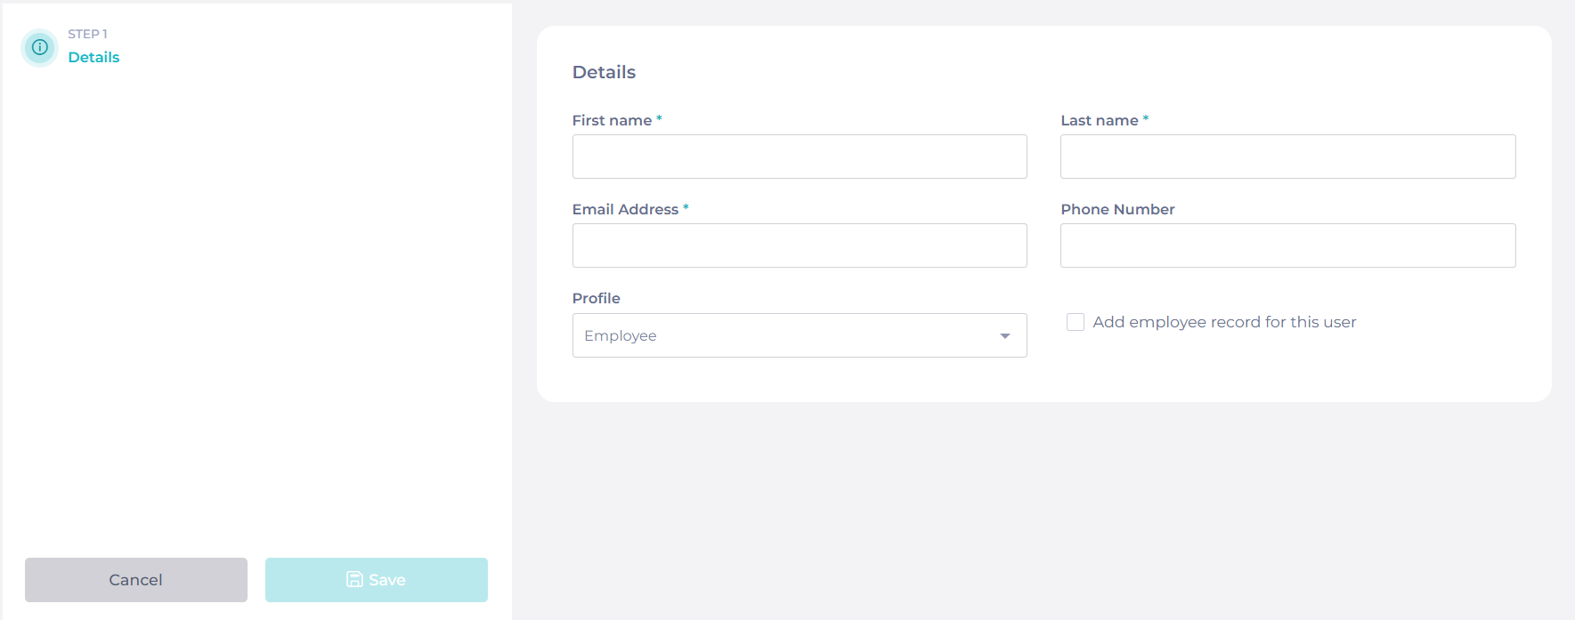Viewport: 1575px width, 620px height.
Task: Click the STEP 1 label
Action: 87,34
